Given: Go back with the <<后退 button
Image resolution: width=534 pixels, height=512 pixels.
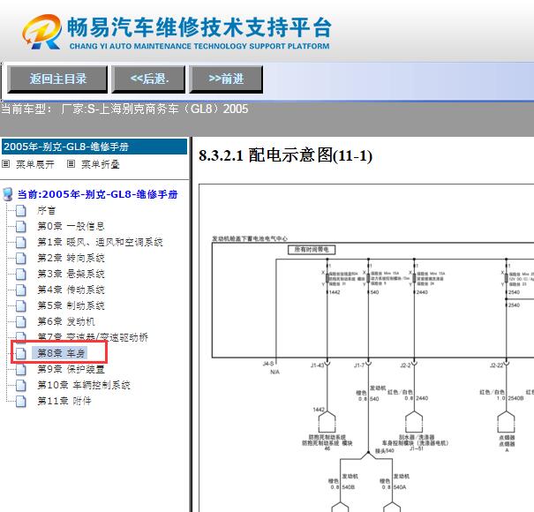Looking at the screenshot, I should 149,79.
